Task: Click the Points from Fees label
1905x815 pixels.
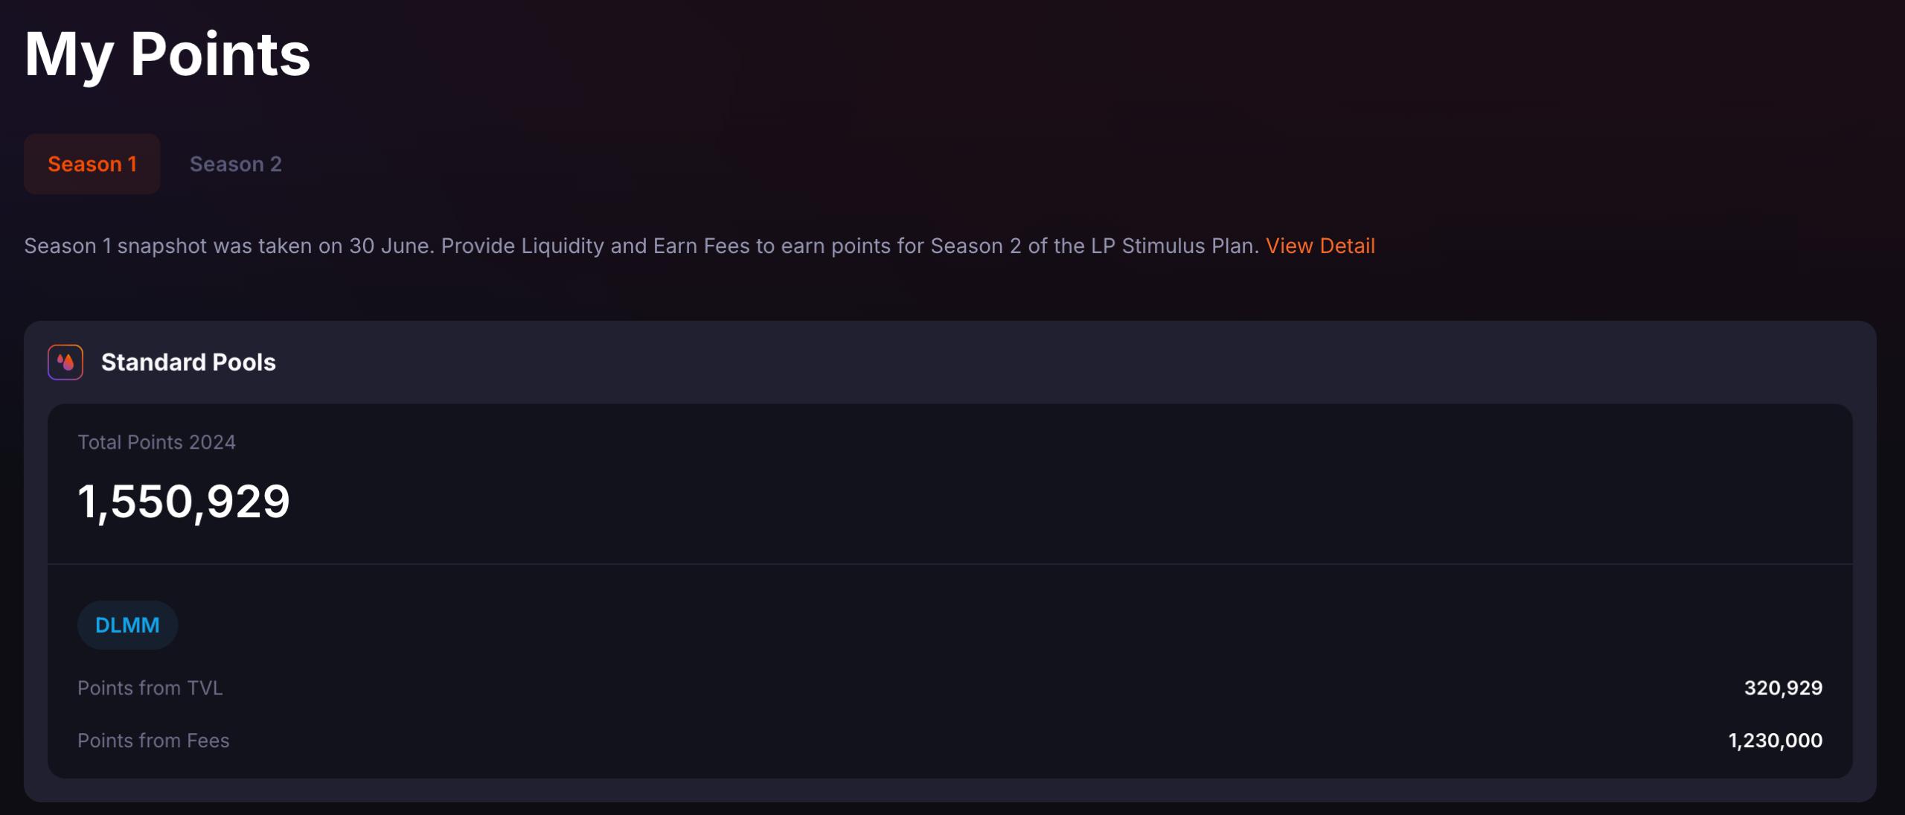Action: pos(153,741)
